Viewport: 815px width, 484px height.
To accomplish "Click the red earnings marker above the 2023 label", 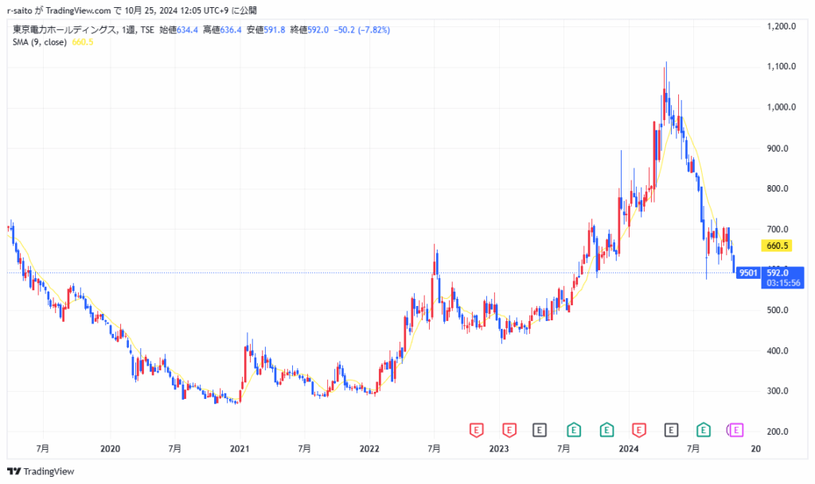I will pos(508,430).
